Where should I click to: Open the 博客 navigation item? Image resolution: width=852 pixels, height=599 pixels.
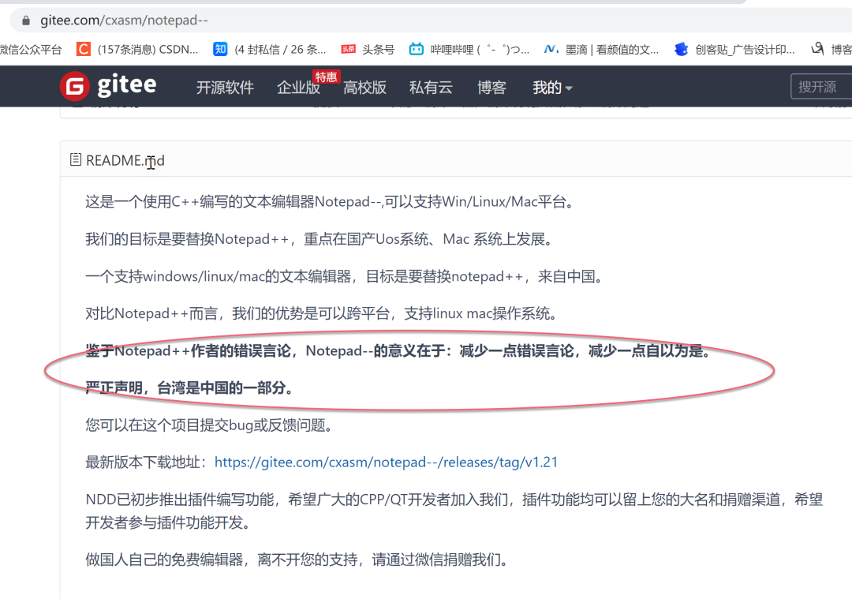tap(491, 87)
